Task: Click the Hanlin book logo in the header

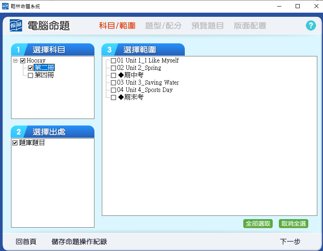Action: [x=16, y=25]
